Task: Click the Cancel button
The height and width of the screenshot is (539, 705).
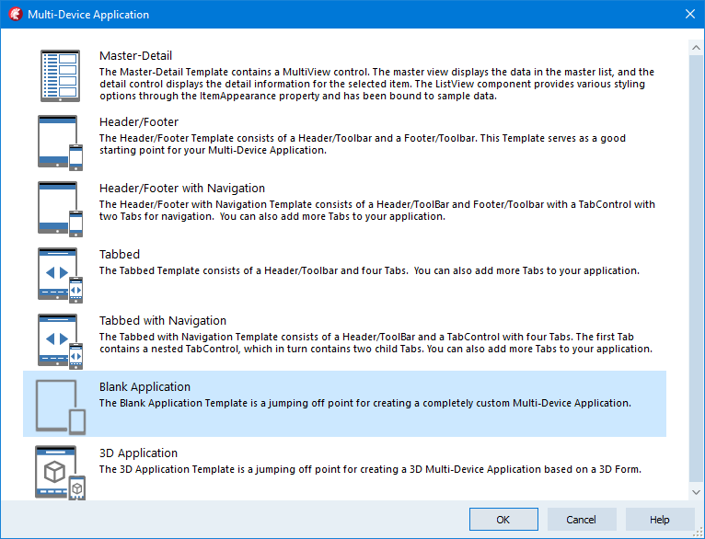Action: click(x=582, y=520)
